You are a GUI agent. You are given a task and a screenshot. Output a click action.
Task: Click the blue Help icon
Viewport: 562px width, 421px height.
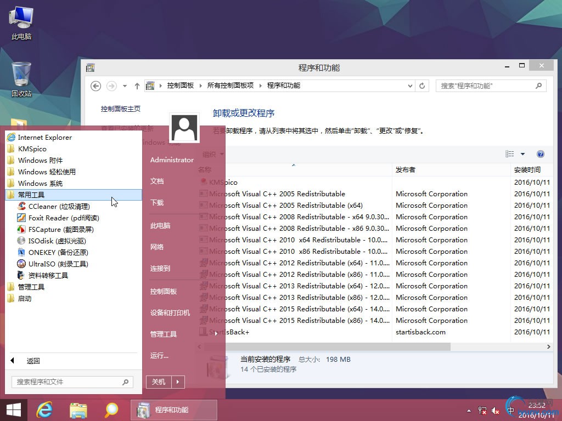(x=541, y=154)
